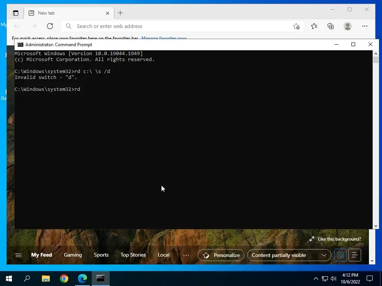Click the Personalize button

point(221,255)
